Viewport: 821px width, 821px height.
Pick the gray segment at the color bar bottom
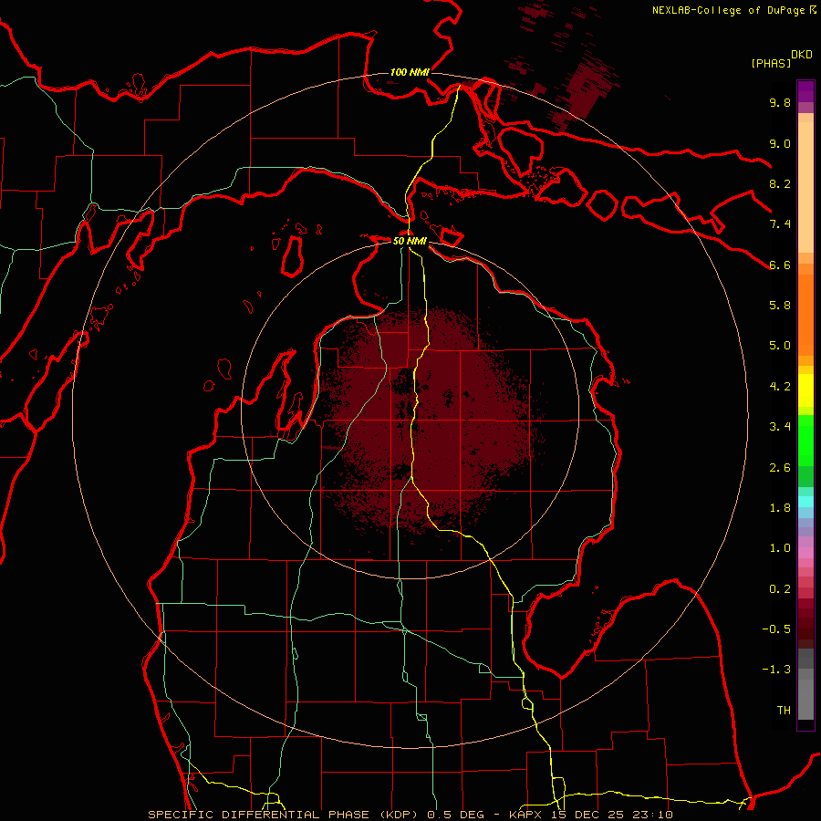pyautogui.click(x=805, y=699)
